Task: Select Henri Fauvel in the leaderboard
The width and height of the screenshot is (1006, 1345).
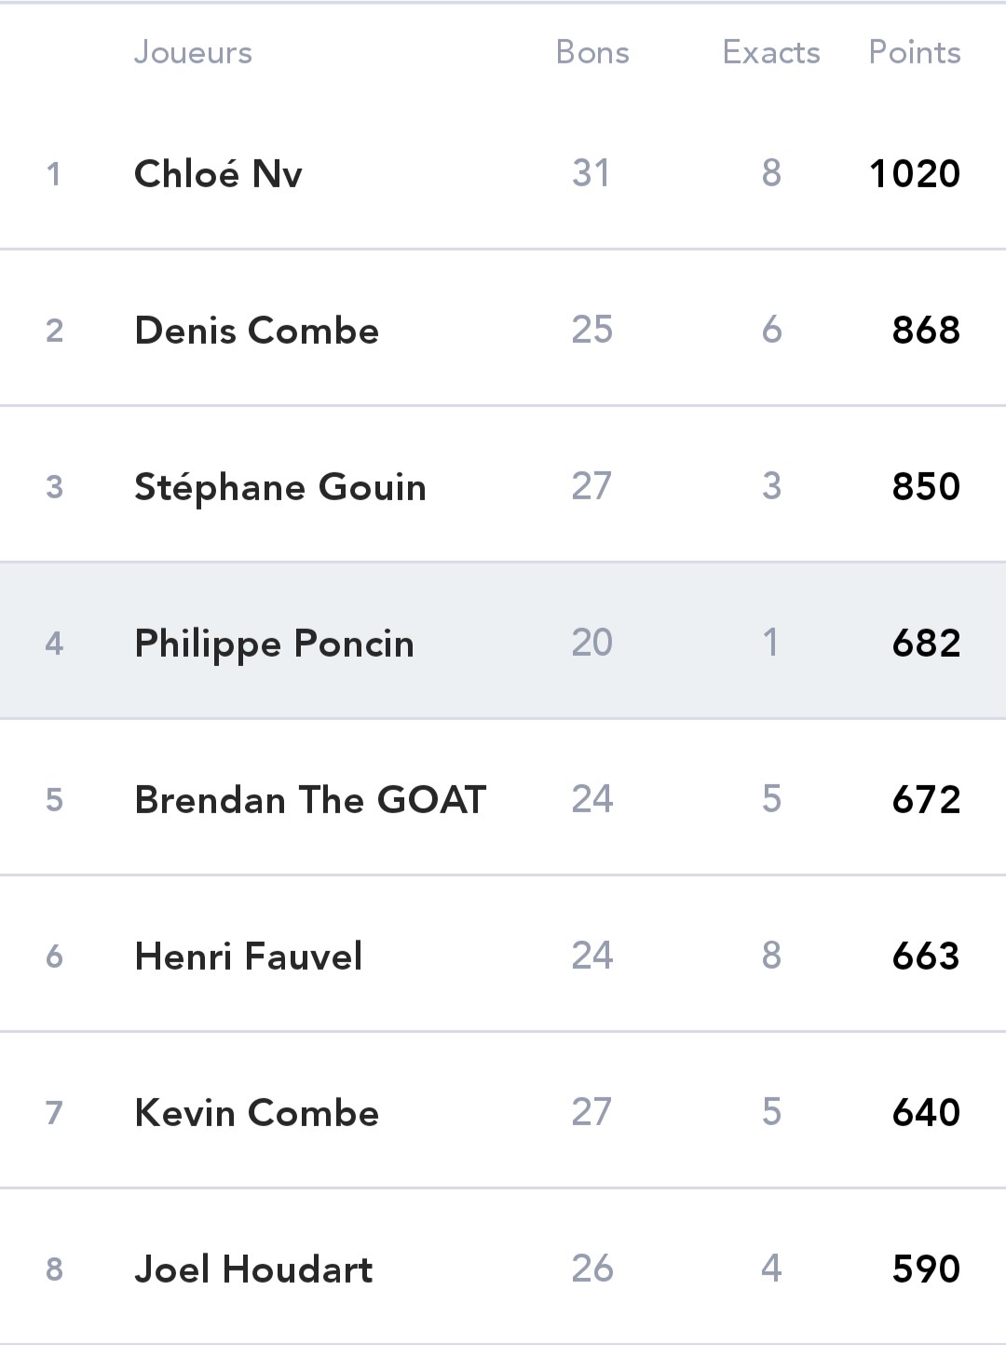Action: (x=503, y=954)
